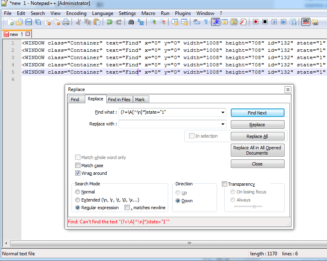Image resolution: width=327 pixels, height=261 pixels.
Task: Switch to the Find in Files tab
Action: pos(119,99)
